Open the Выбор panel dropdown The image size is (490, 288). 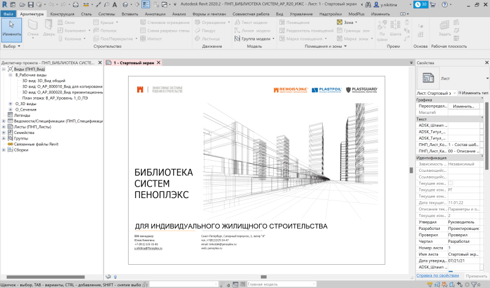pyautogui.click(x=19, y=46)
